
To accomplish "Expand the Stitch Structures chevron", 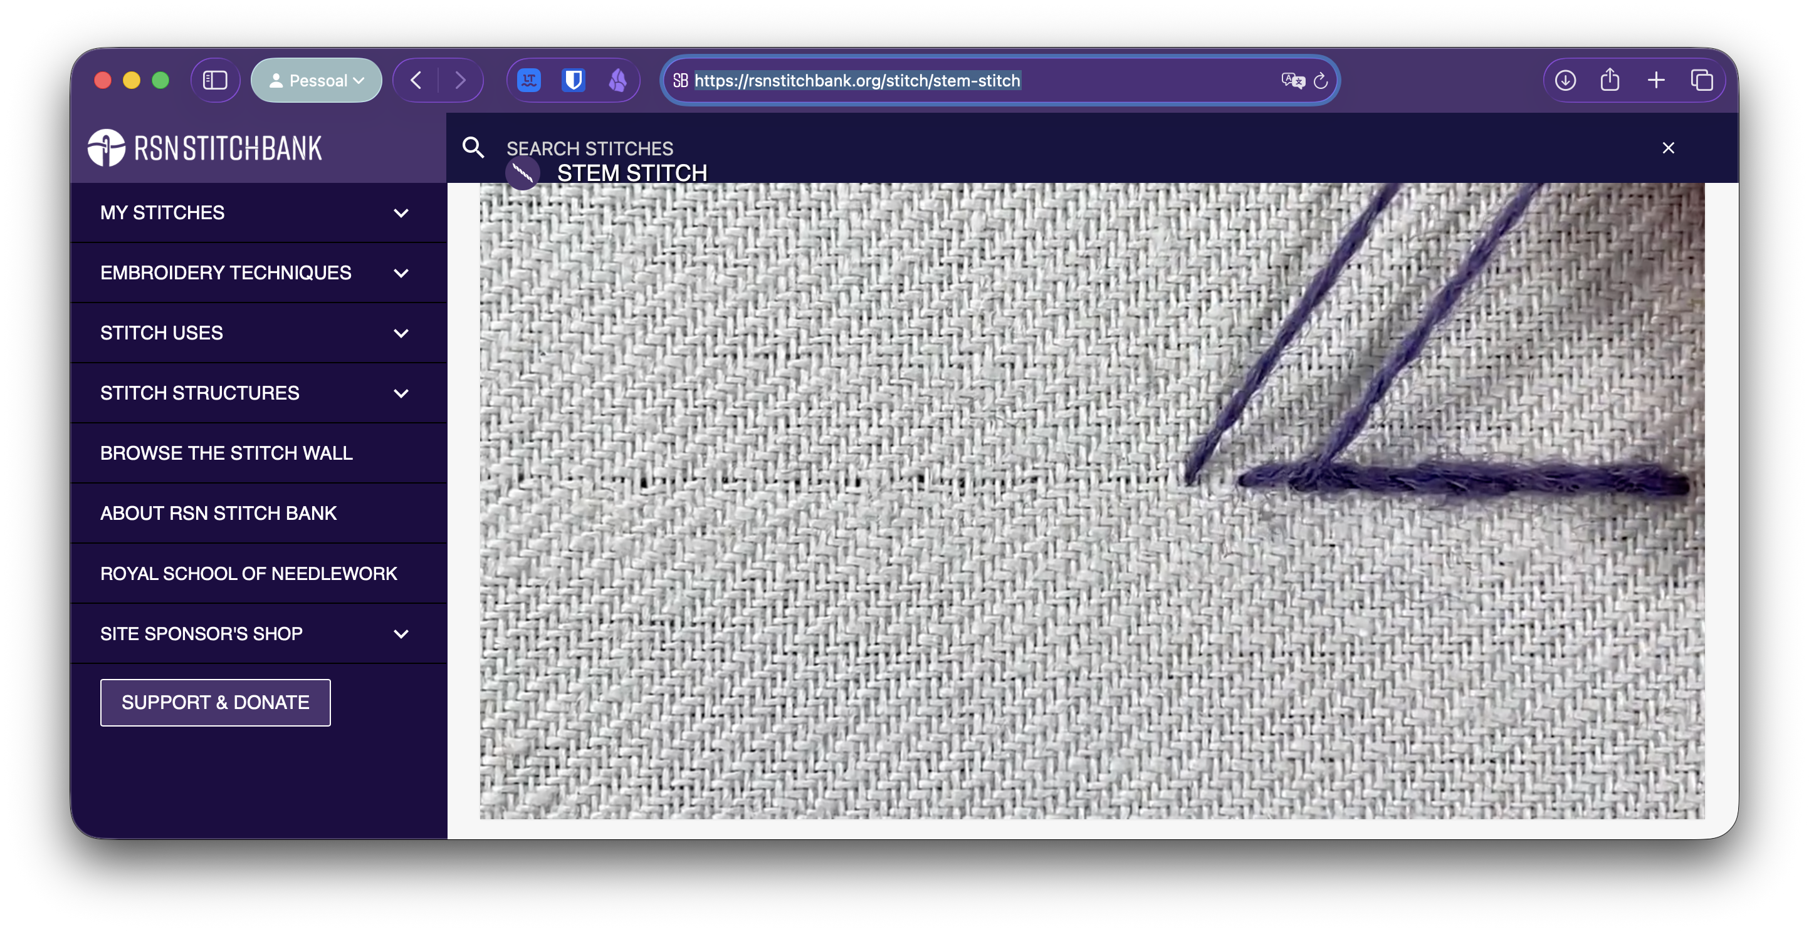I will click(x=401, y=393).
